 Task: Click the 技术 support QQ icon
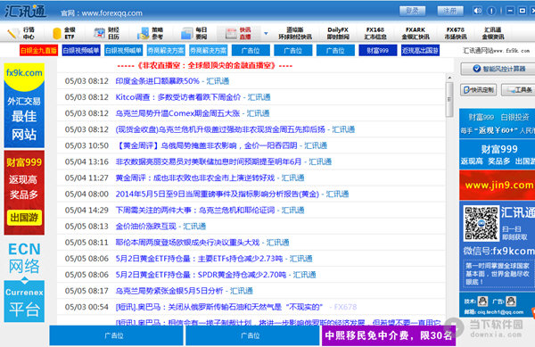482,301
